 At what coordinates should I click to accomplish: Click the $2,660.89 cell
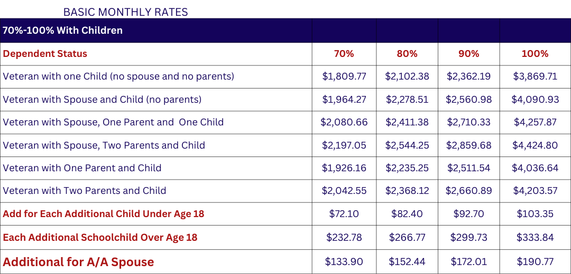469,191
